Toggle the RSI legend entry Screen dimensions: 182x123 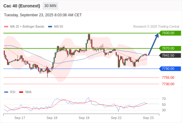click(x=10, y=92)
